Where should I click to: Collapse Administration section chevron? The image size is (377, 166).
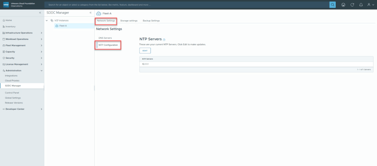(x=42, y=70)
